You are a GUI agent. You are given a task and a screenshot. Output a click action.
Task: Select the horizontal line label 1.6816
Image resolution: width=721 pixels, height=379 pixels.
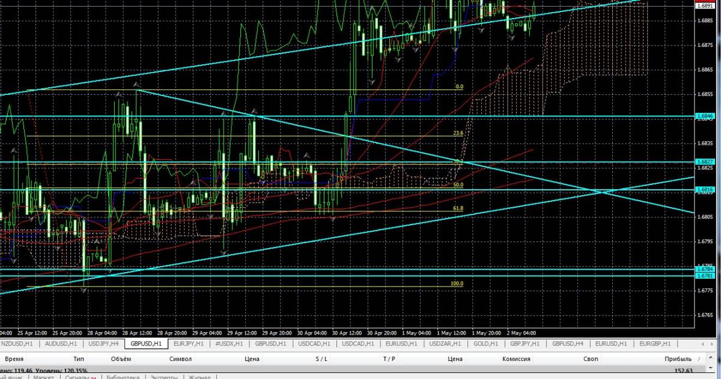click(704, 189)
